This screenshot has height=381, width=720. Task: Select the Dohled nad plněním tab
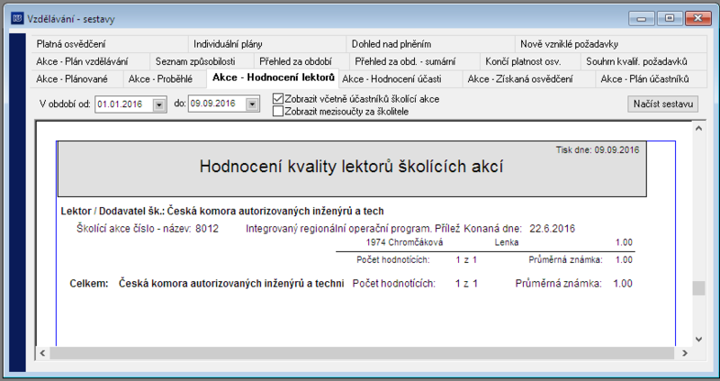[x=430, y=44]
